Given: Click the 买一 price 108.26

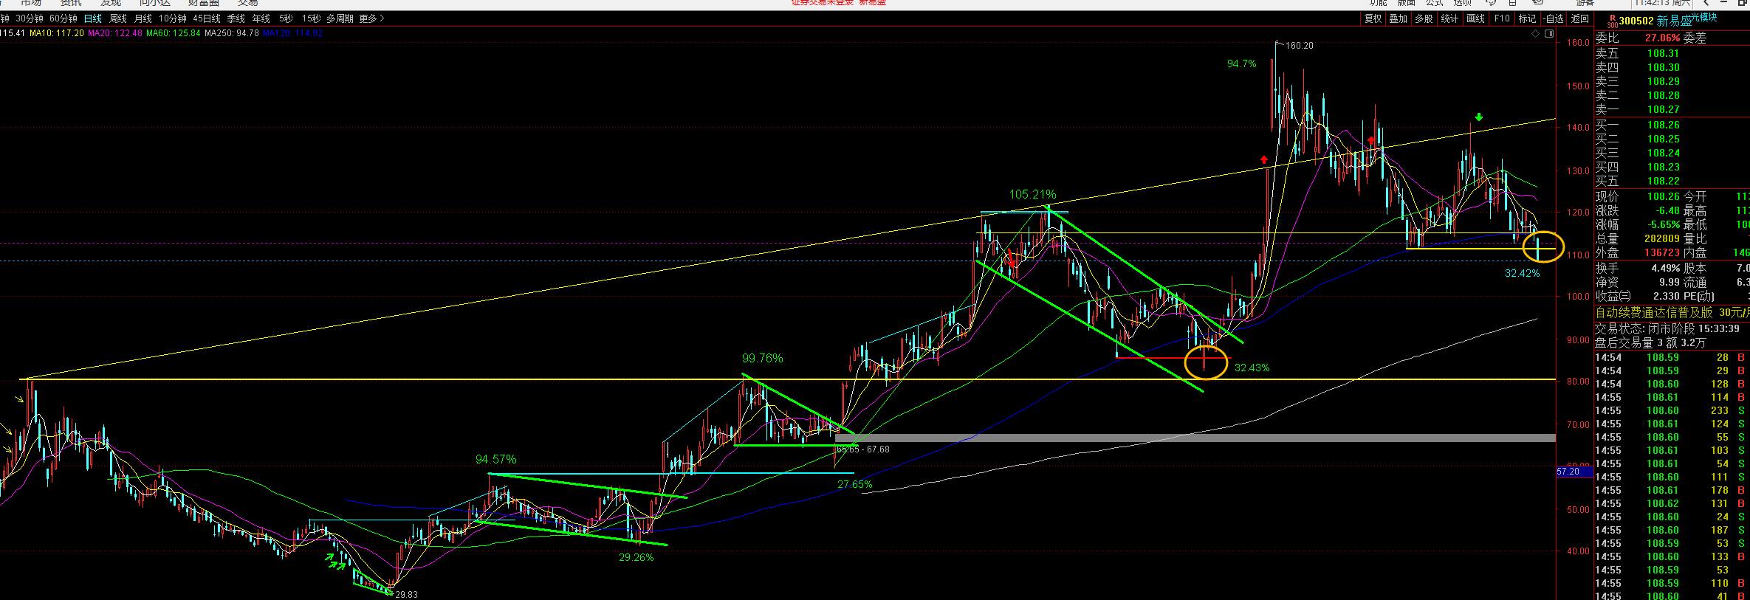Looking at the screenshot, I should pos(1663,125).
